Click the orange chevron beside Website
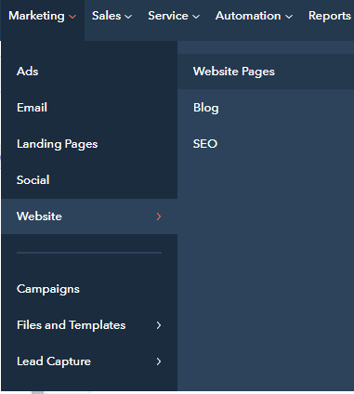354x394 pixels. point(159,217)
